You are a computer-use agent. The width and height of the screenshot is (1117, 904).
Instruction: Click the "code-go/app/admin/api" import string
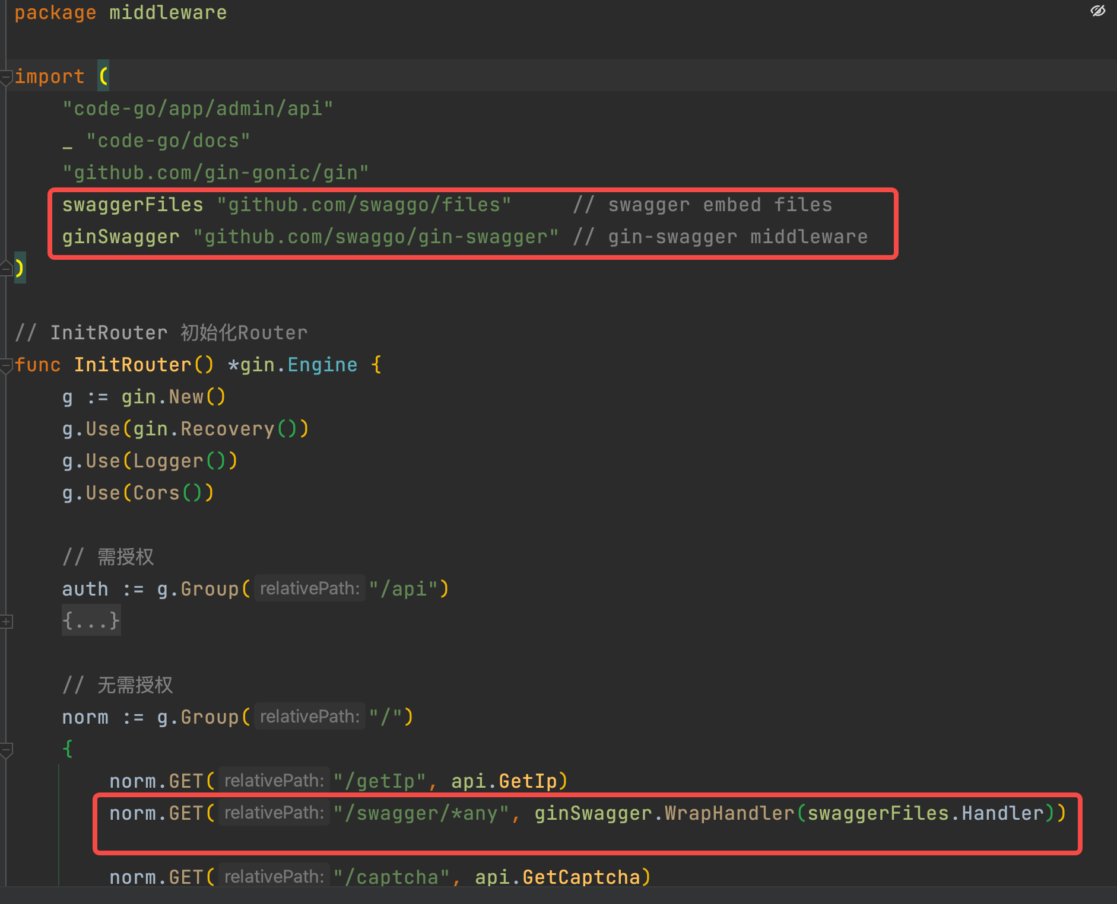pos(198,109)
